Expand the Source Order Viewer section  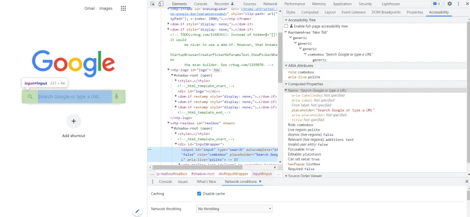[286, 176]
